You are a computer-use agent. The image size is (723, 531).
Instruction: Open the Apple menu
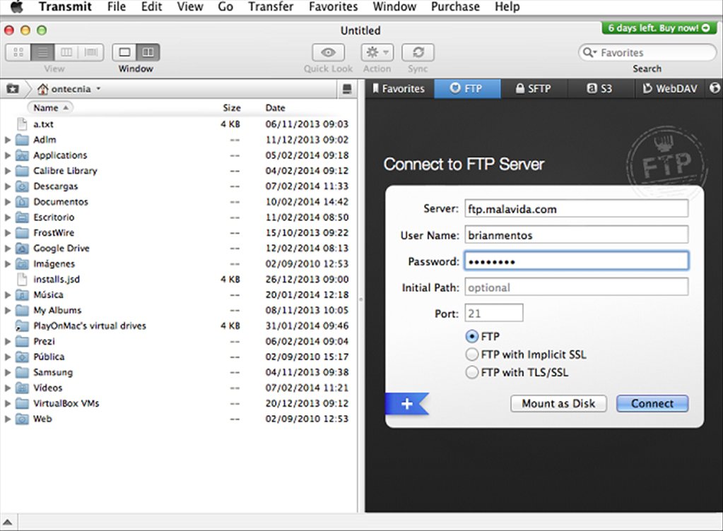point(16,7)
